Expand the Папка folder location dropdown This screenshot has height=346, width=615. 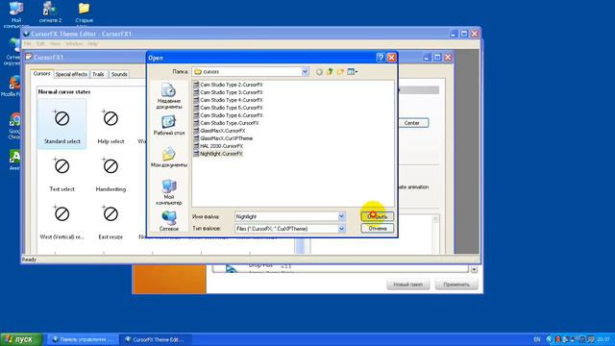click(x=305, y=72)
